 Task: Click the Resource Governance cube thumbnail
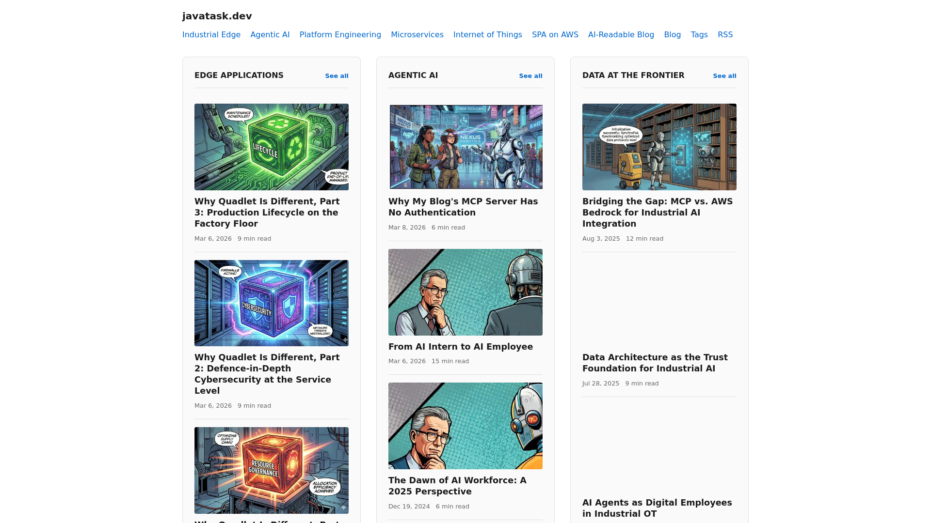[x=271, y=470]
